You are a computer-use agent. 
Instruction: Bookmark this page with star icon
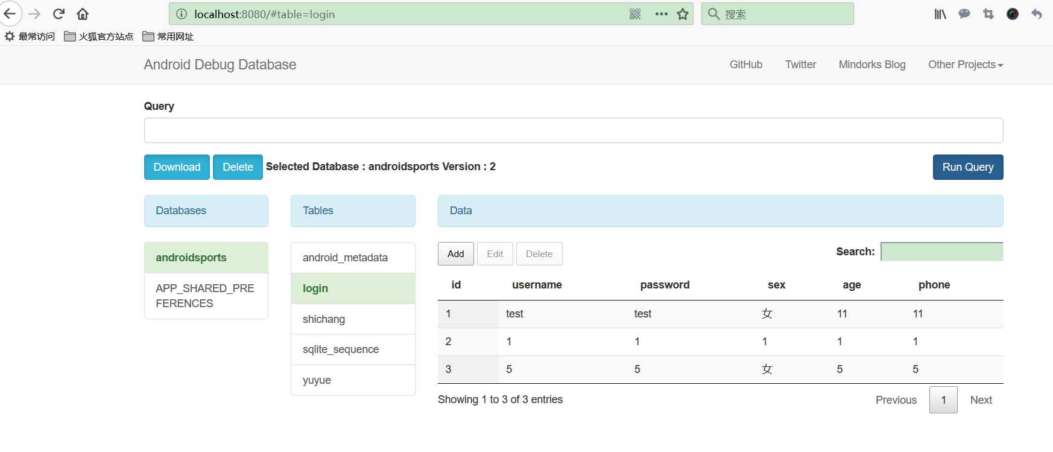tap(683, 14)
